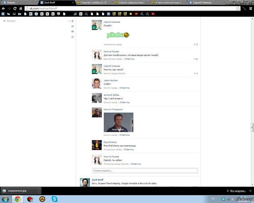Open downloaded file загруженное.jpg in downloads bar

pos(18,191)
